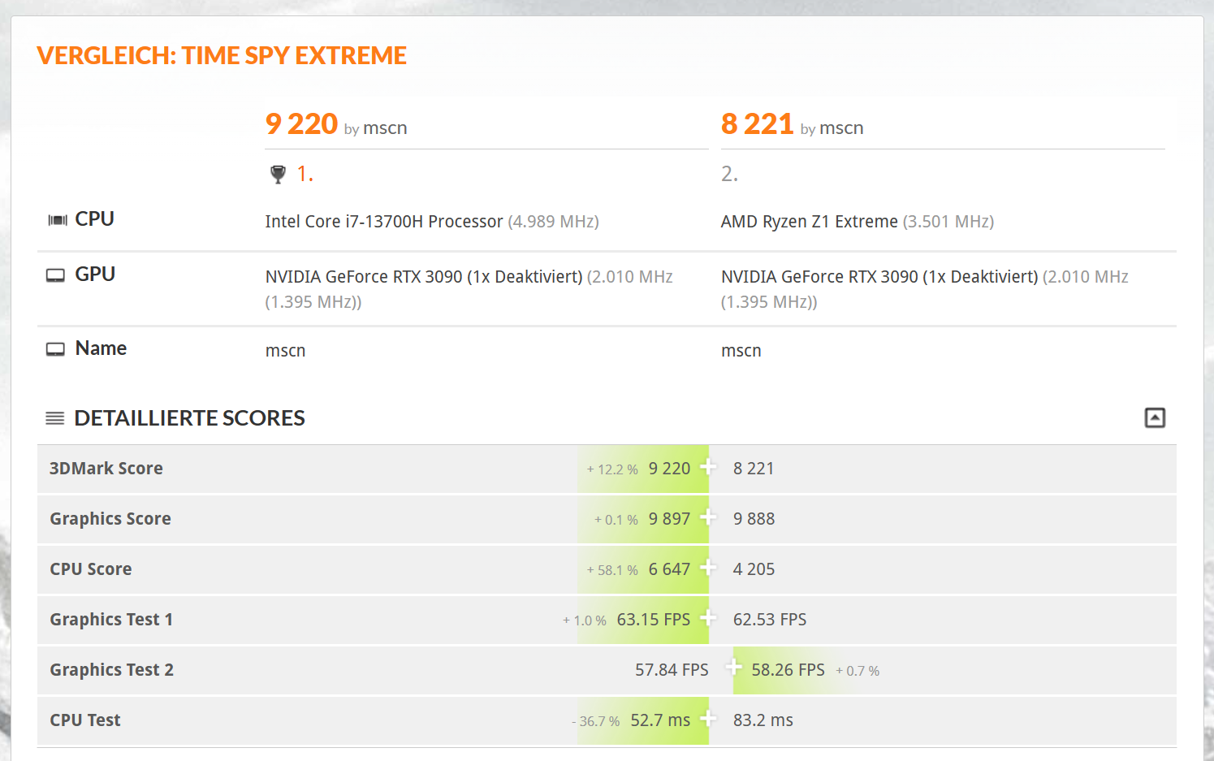This screenshot has width=1214, height=761.
Task: Click the monitor icon beside Name
Action: pyautogui.click(x=55, y=349)
